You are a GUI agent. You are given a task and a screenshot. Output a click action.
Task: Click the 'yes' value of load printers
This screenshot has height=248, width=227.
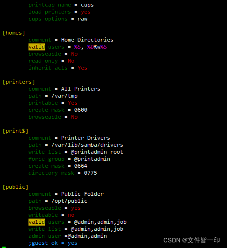(86, 12)
